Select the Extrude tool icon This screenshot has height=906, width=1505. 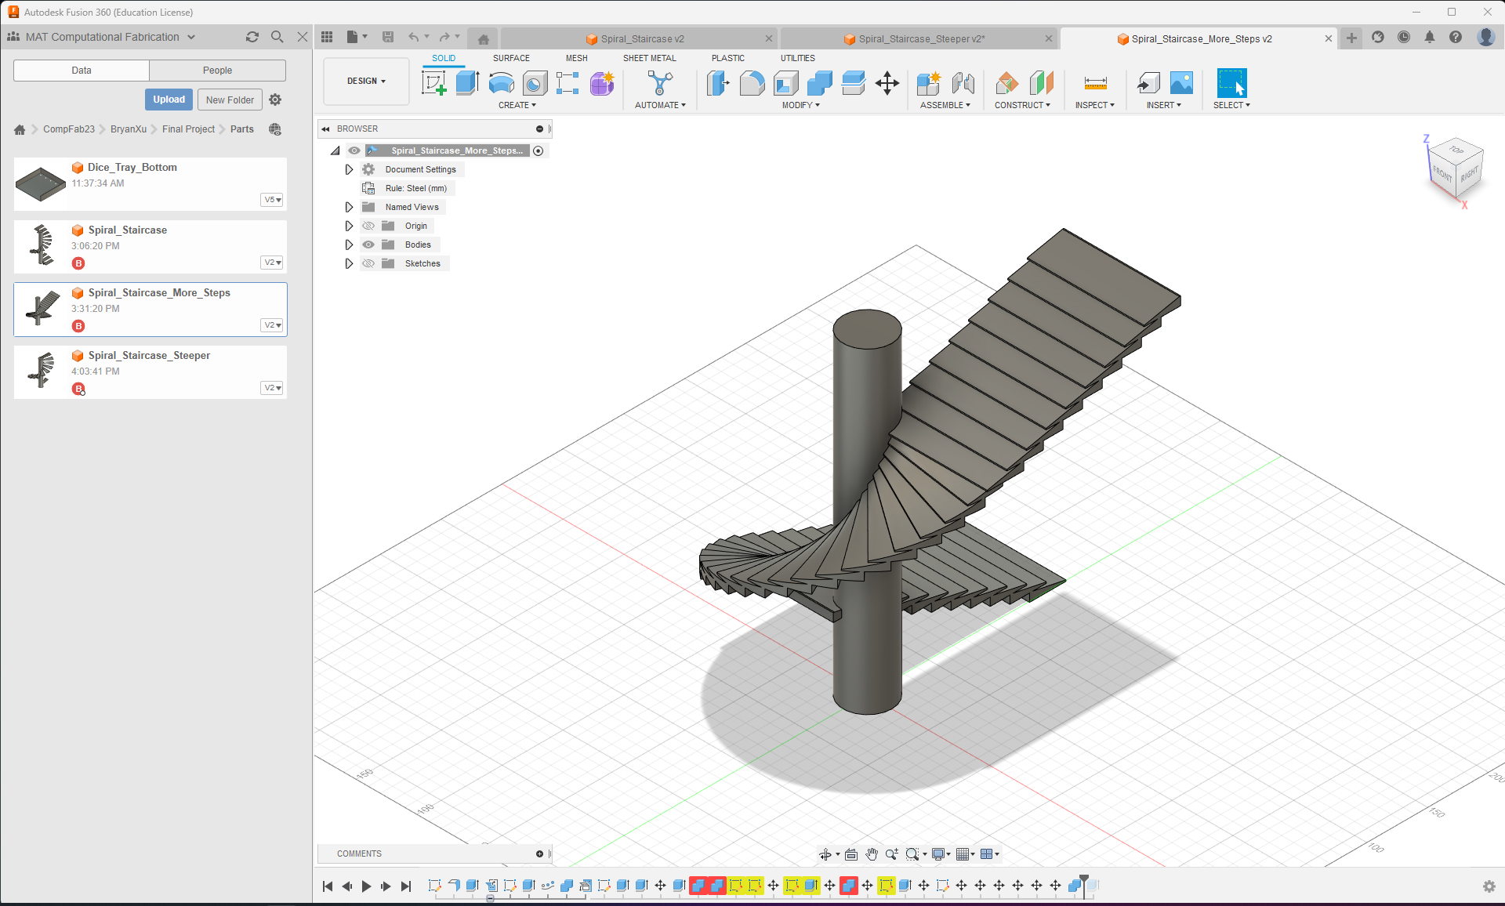point(467,83)
